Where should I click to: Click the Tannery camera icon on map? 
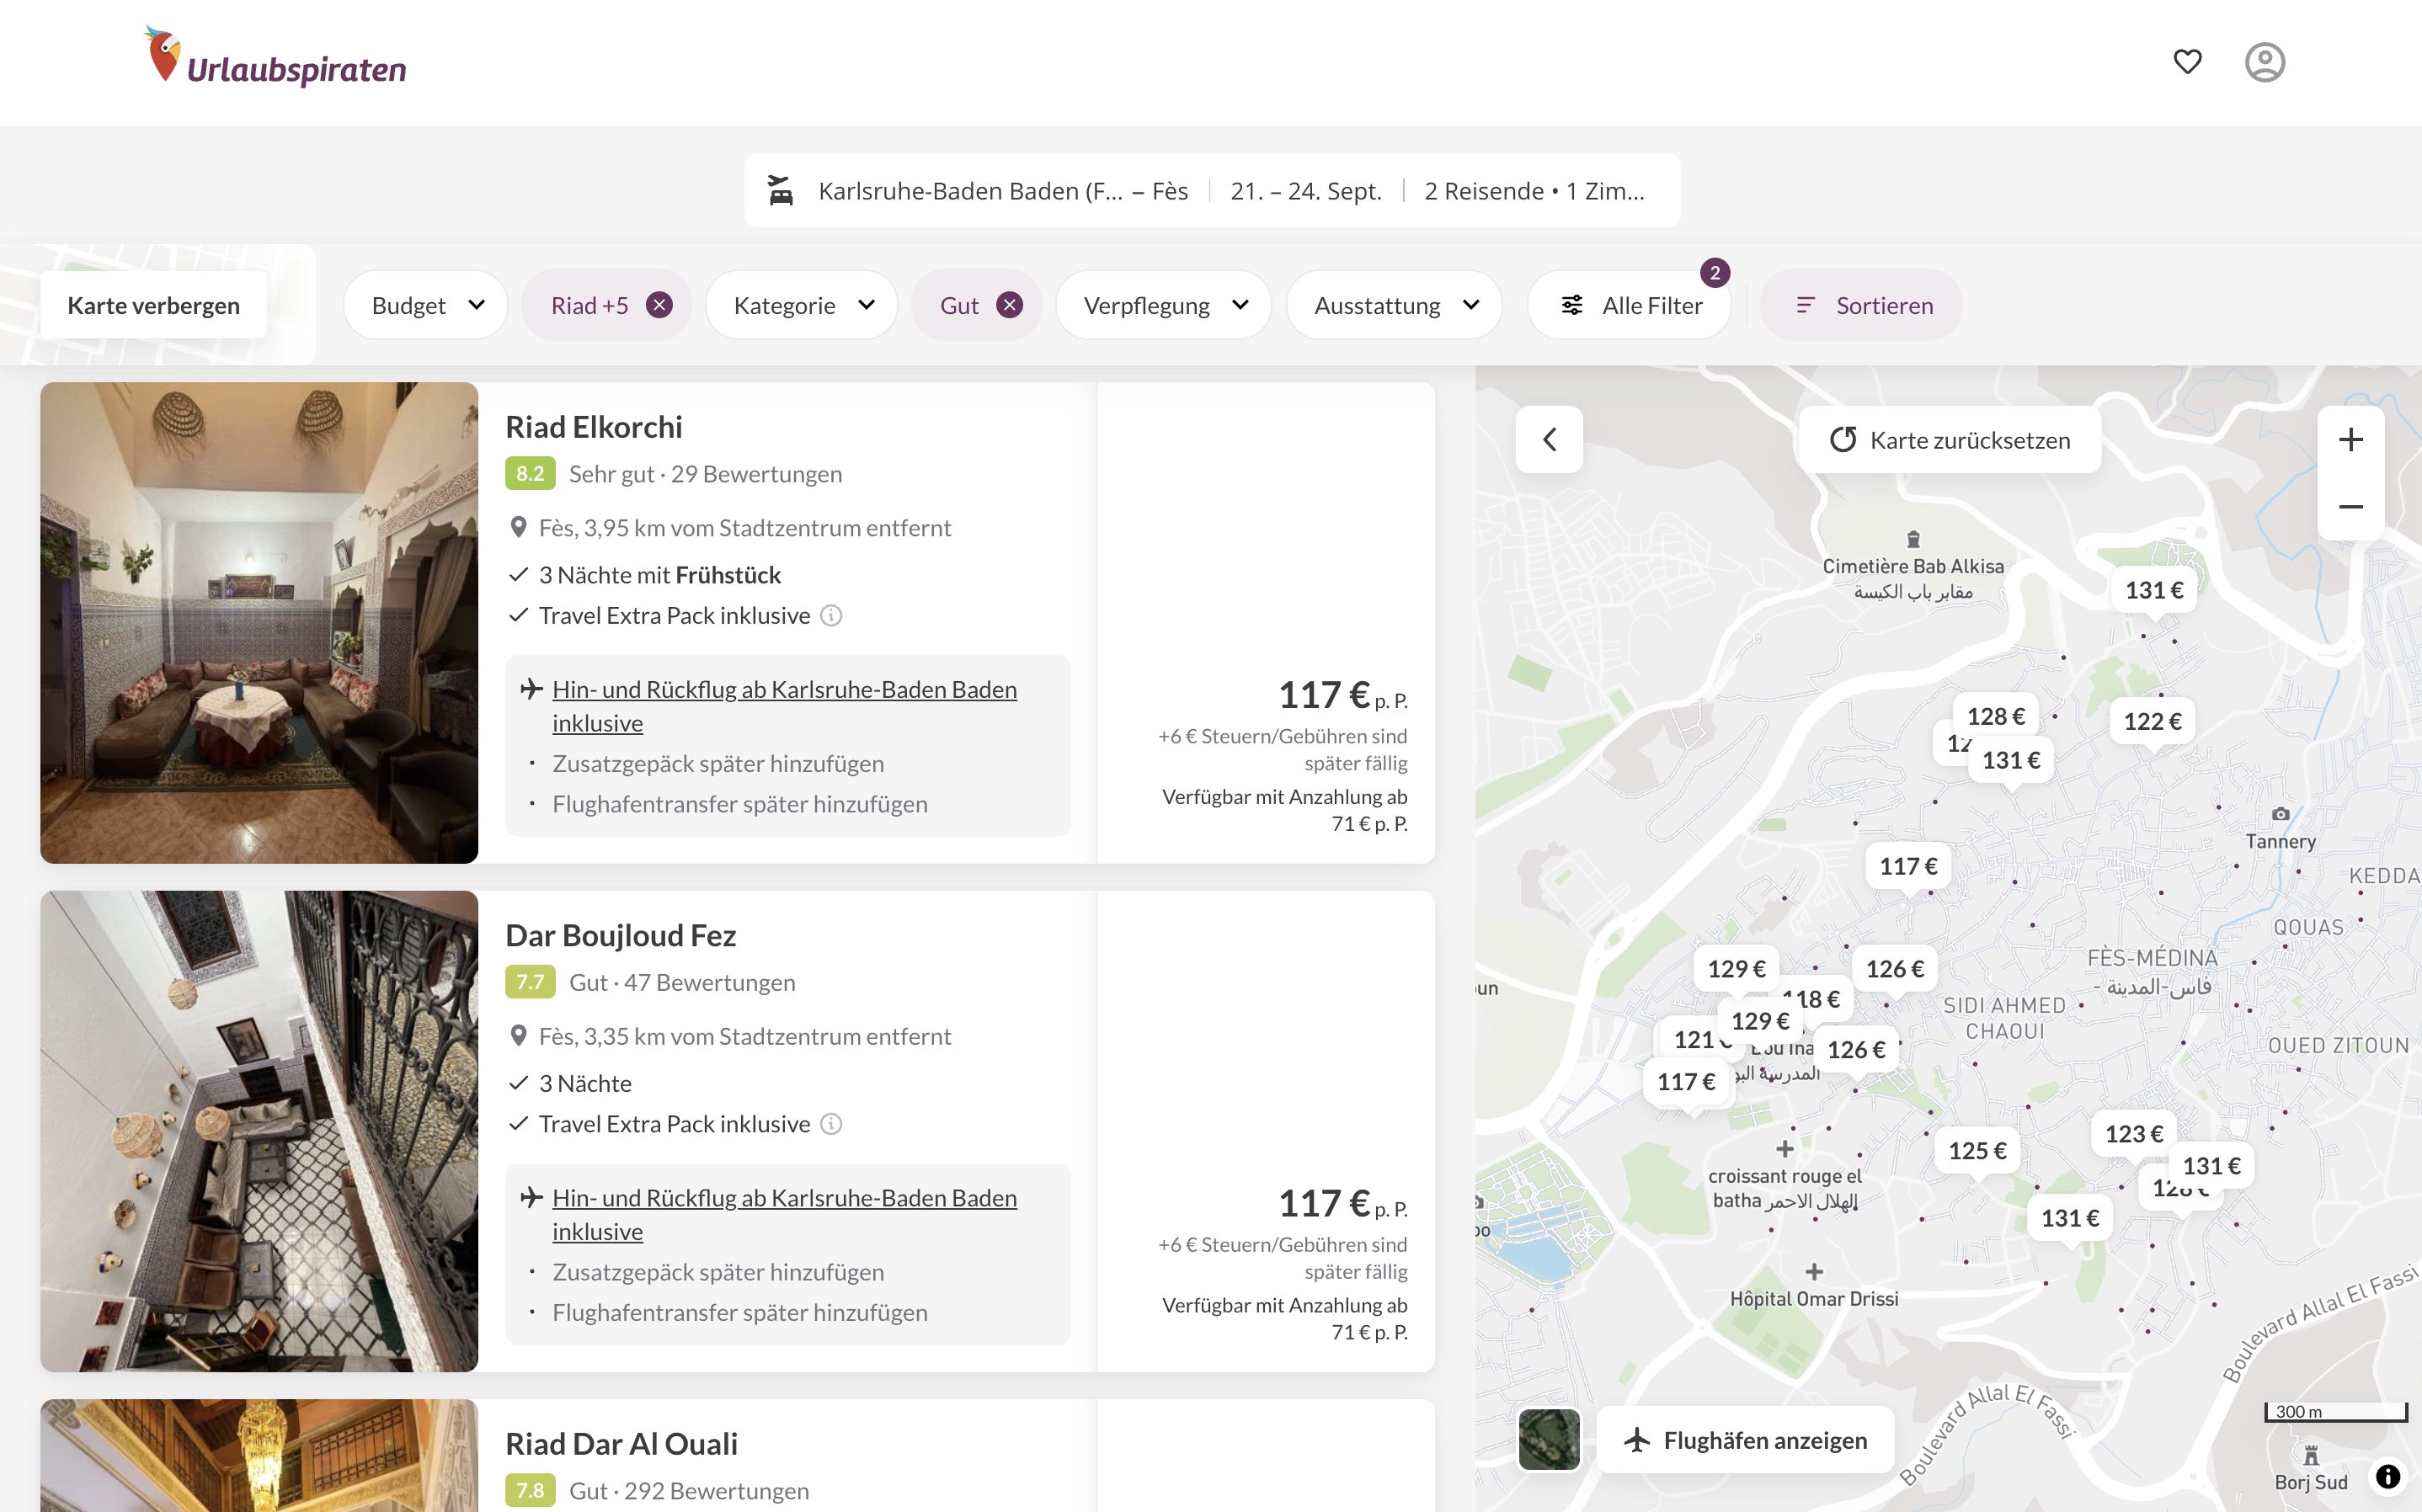click(2280, 814)
